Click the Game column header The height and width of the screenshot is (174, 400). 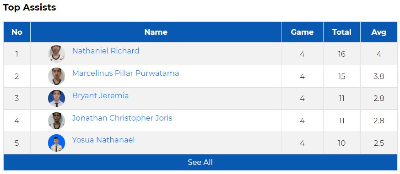[x=303, y=32]
